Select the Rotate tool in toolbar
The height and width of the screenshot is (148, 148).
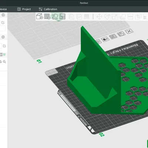click(107, 17)
